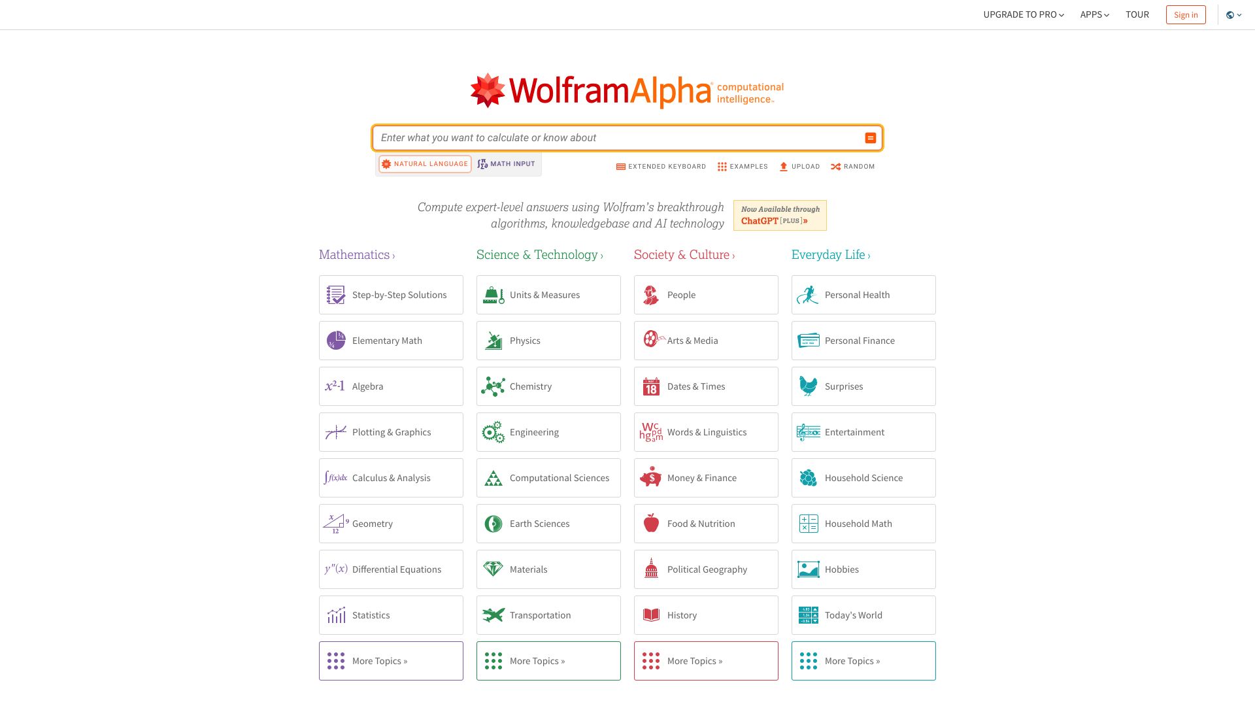Open the language globe selector
The image size is (1255, 706).
click(1231, 14)
